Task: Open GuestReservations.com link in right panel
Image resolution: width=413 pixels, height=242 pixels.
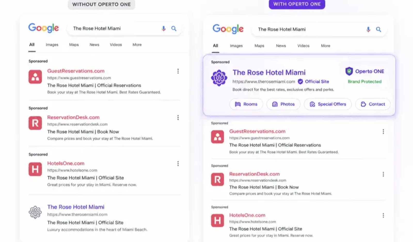Action: click(x=257, y=131)
